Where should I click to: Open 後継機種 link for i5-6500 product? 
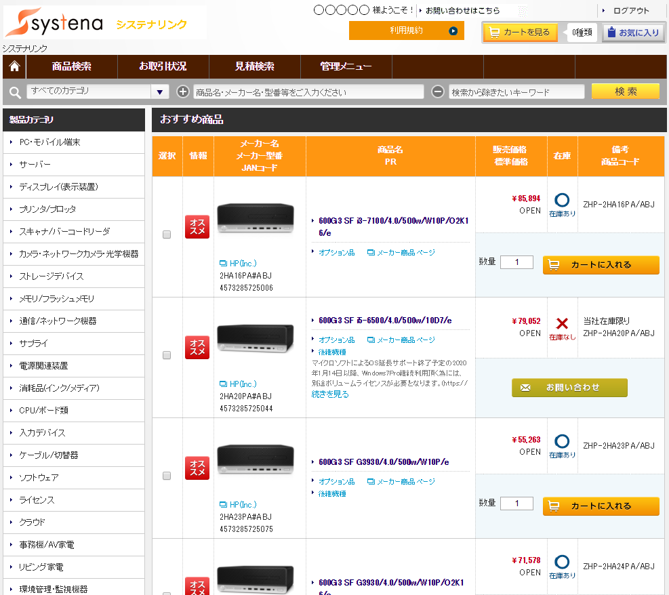(332, 352)
